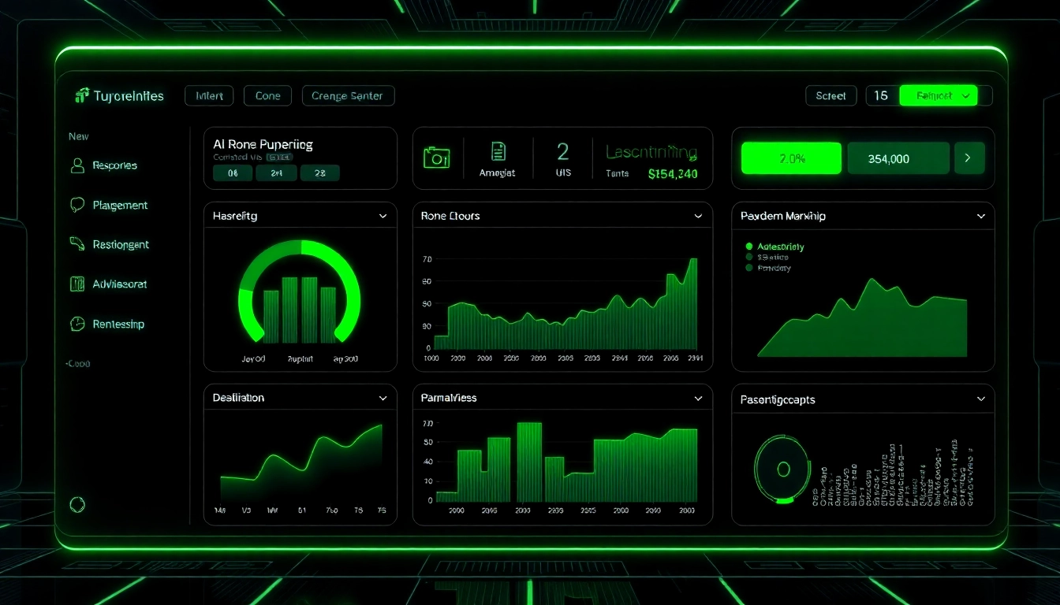1060x605 pixels.
Task: Click the Turoreinites logo icon
Action: [81, 95]
